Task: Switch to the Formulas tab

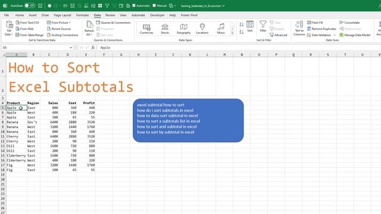Action: [83, 15]
